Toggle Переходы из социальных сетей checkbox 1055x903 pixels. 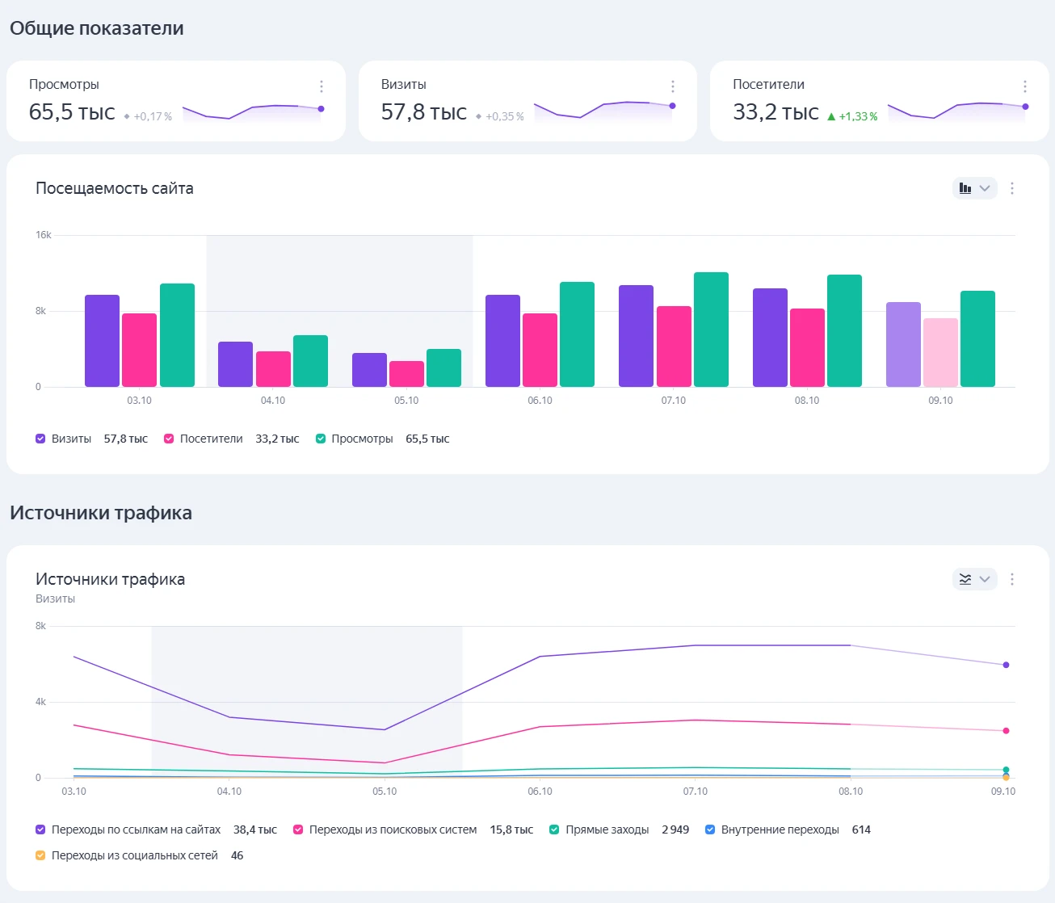tap(40, 855)
